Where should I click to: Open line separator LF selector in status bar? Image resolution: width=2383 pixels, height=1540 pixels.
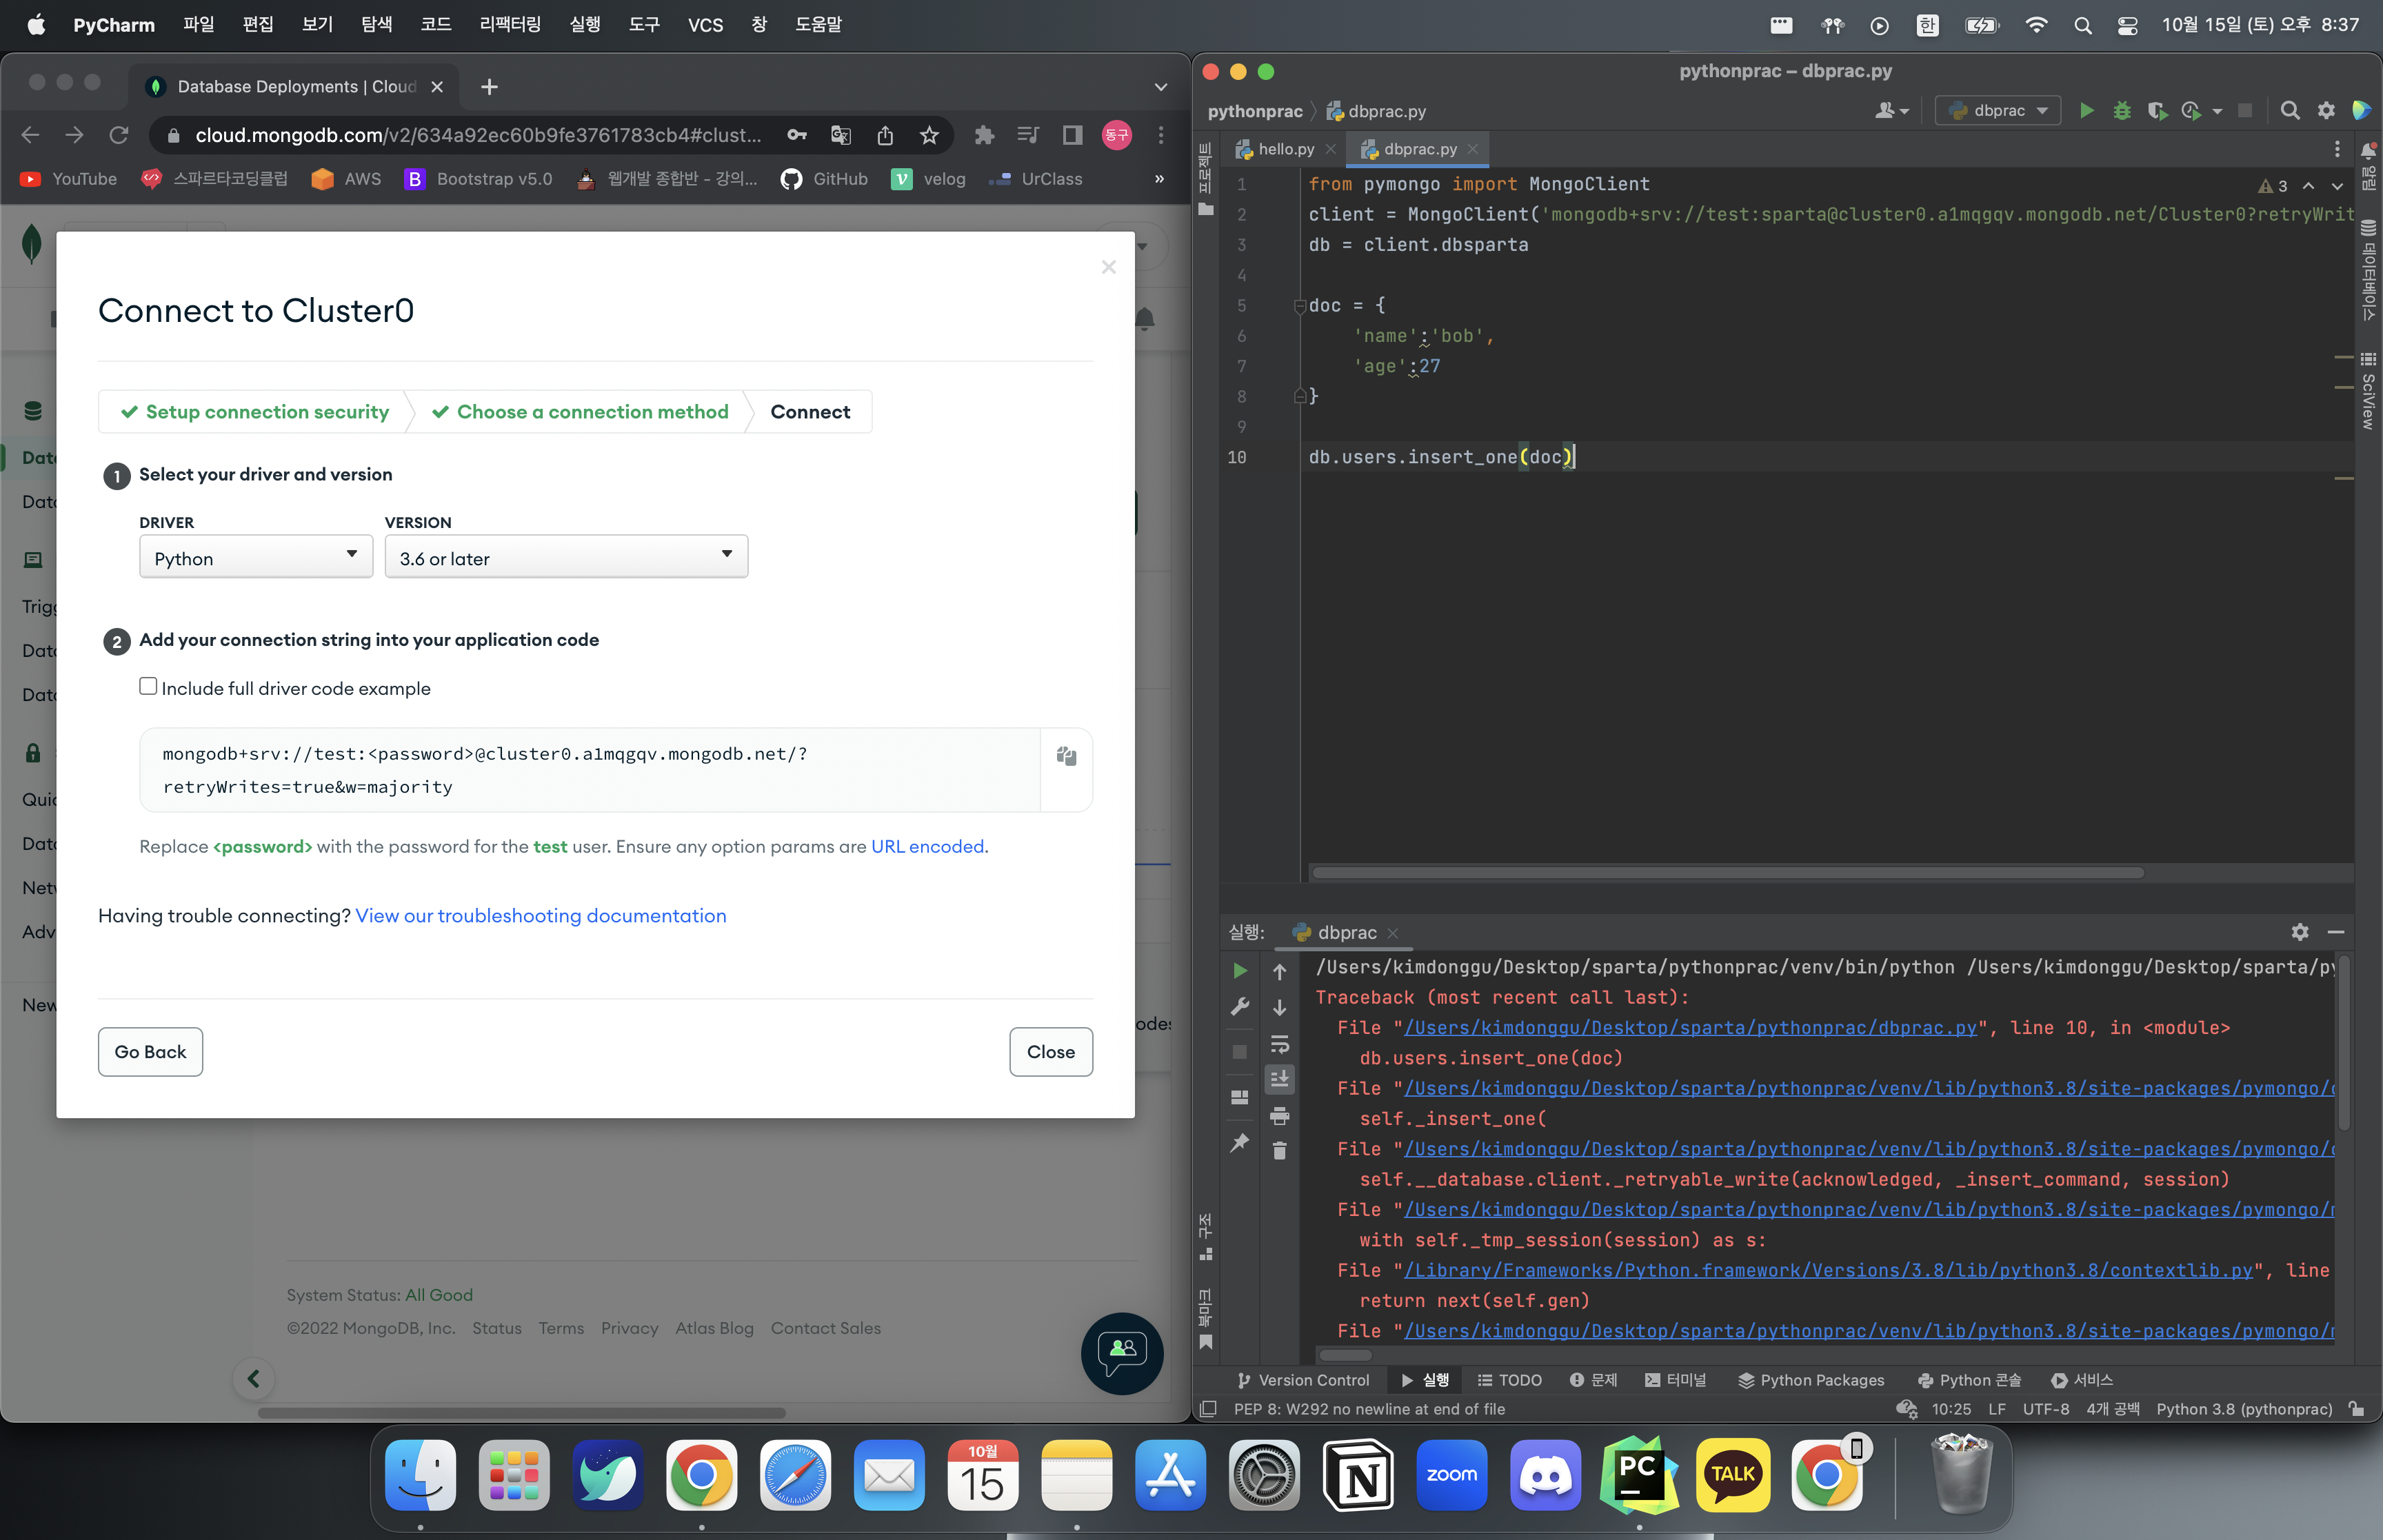pos(1997,1409)
